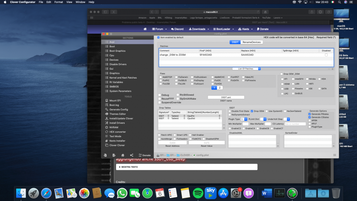This screenshot has height=201, width=357.
Task: Add a new patch row with the plus button
Action: point(332,69)
